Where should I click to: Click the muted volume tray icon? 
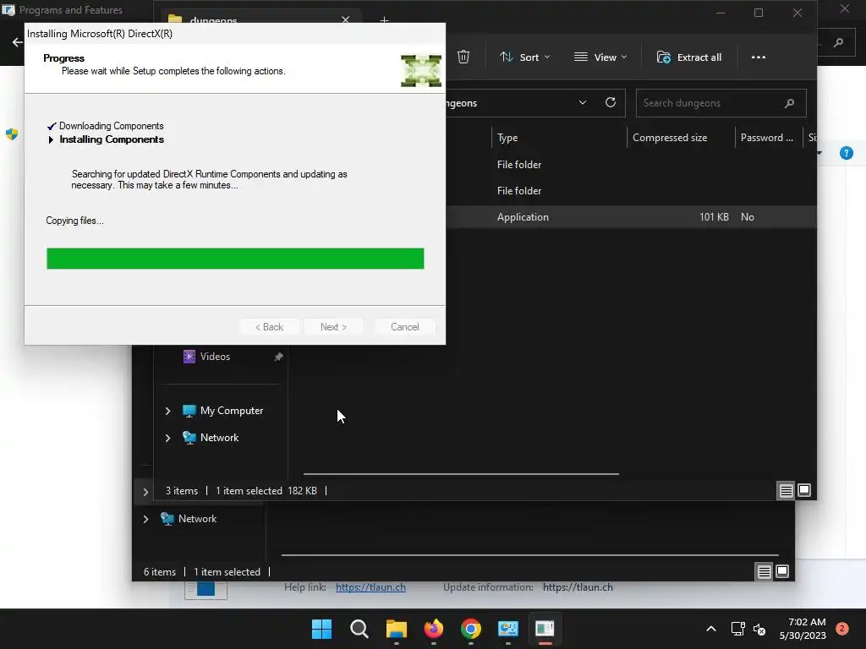click(759, 629)
